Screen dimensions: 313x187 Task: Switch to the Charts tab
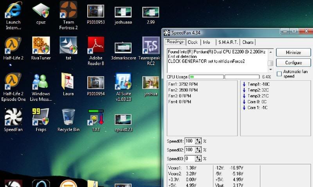248,42
